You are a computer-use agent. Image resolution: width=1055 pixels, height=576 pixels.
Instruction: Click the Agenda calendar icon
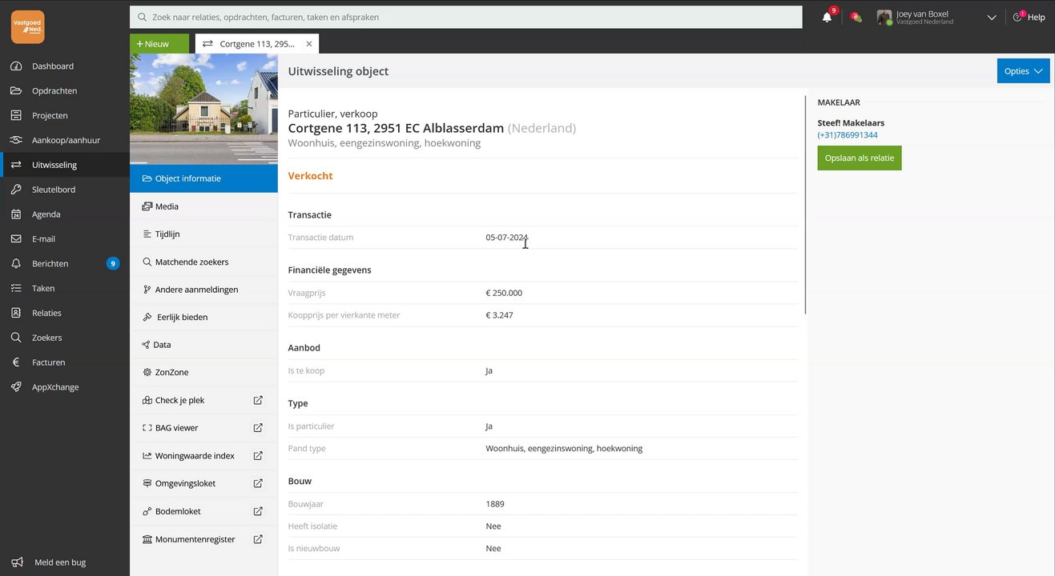coord(16,214)
